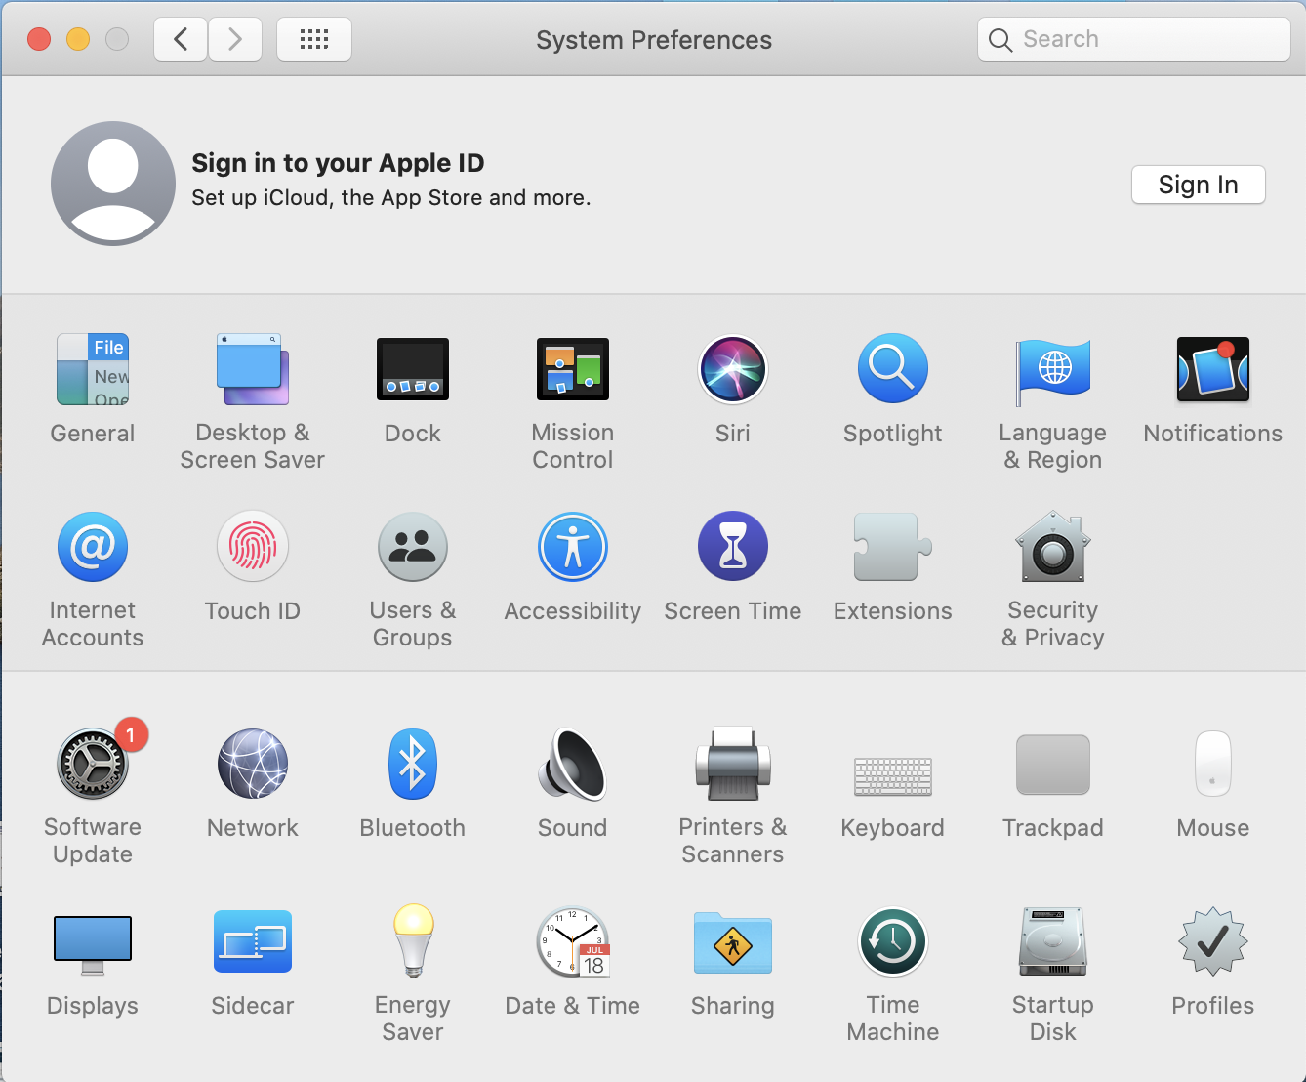1306x1082 pixels.
Task: Open Time Machine preferences
Action: 892,942
